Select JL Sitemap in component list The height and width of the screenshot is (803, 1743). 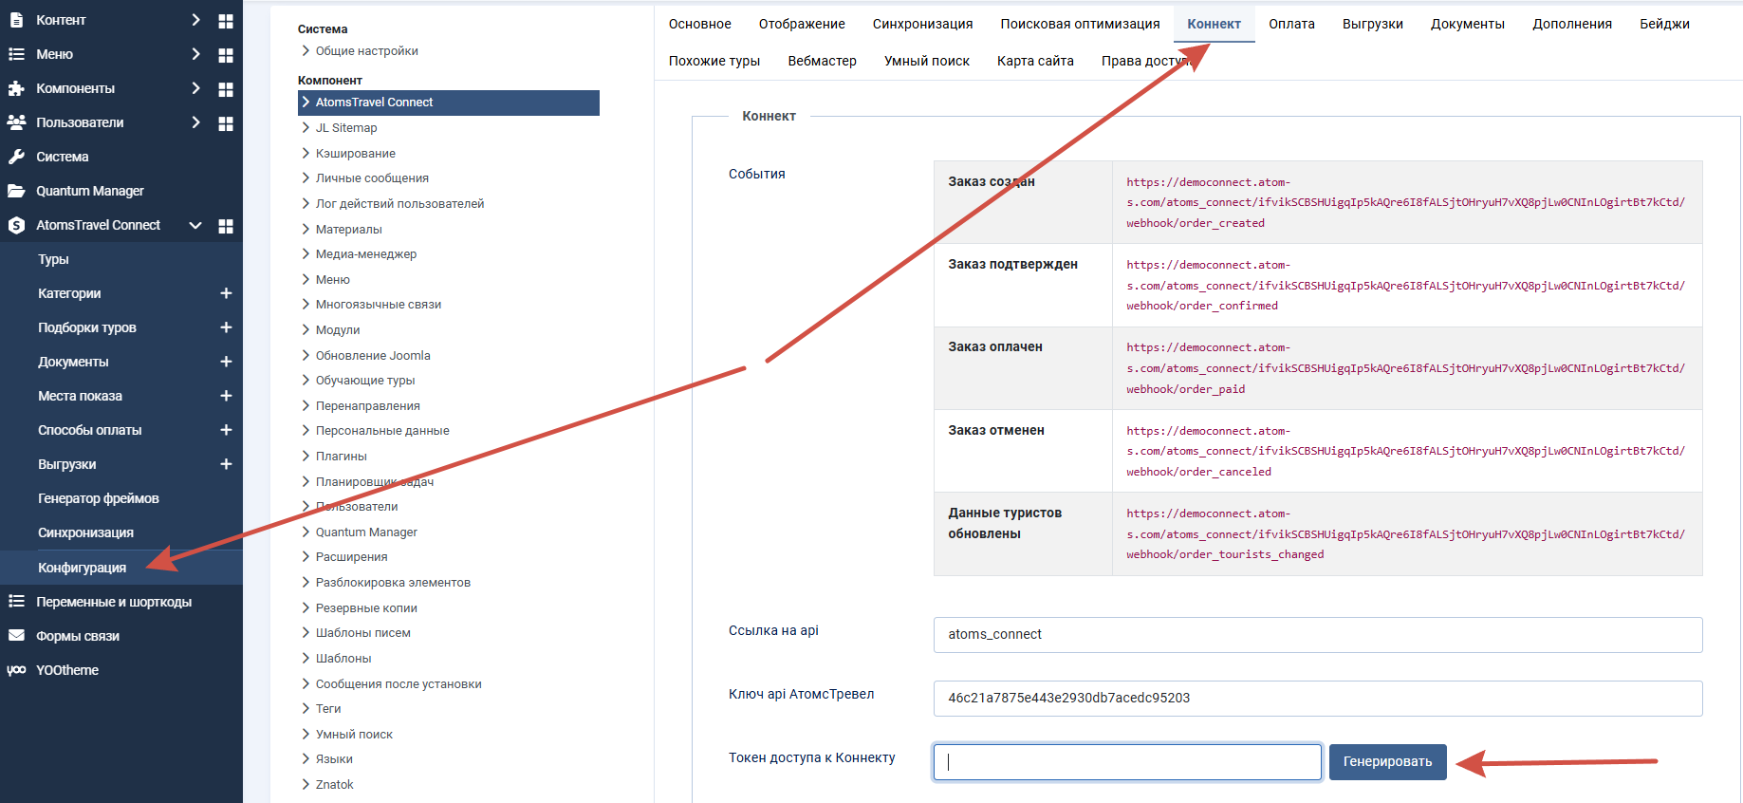[x=346, y=127]
